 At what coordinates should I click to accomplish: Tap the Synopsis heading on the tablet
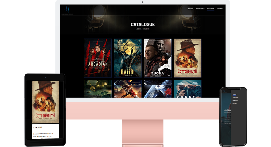click(37, 128)
